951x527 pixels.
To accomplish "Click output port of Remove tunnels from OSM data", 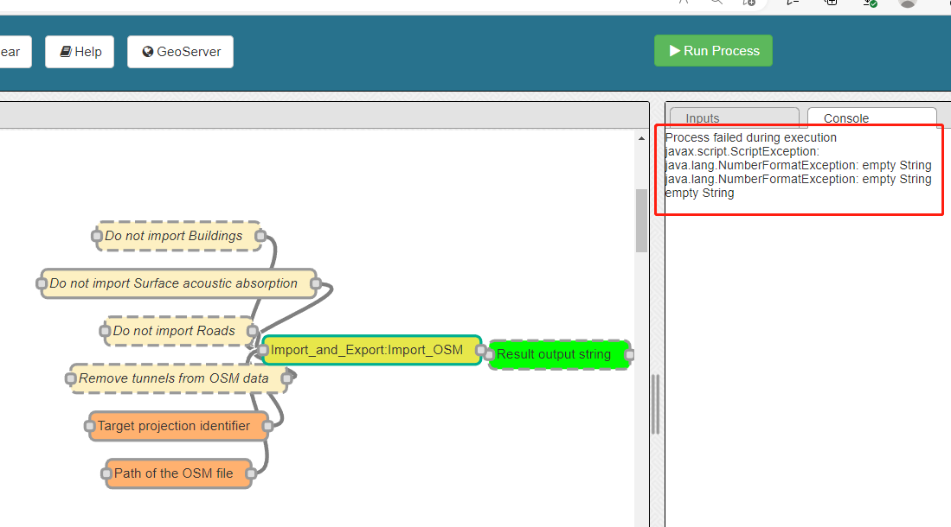I will 287,378.
